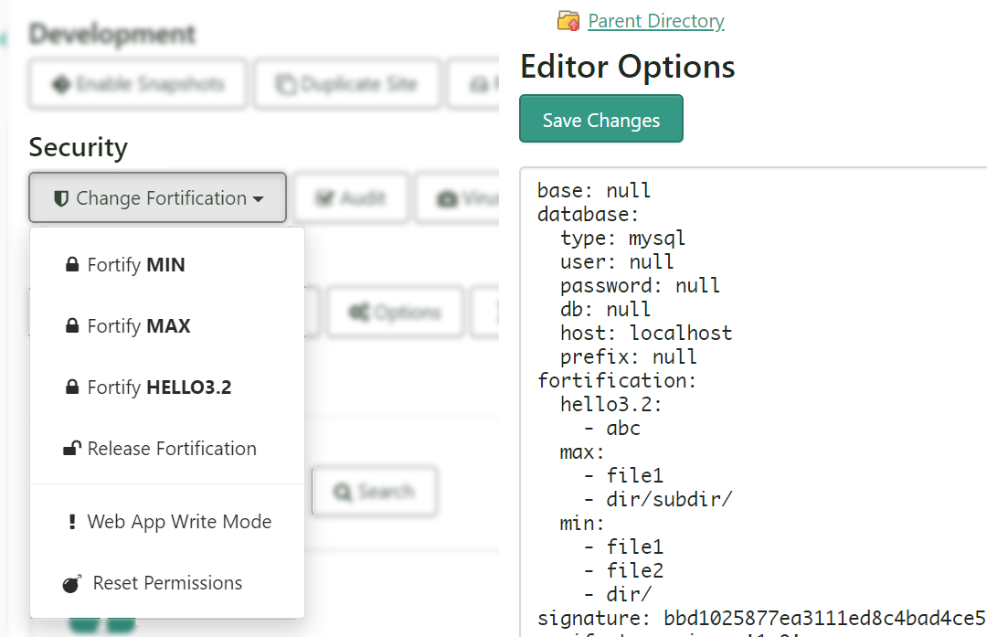Click the Security section heading

coord(78,147)
